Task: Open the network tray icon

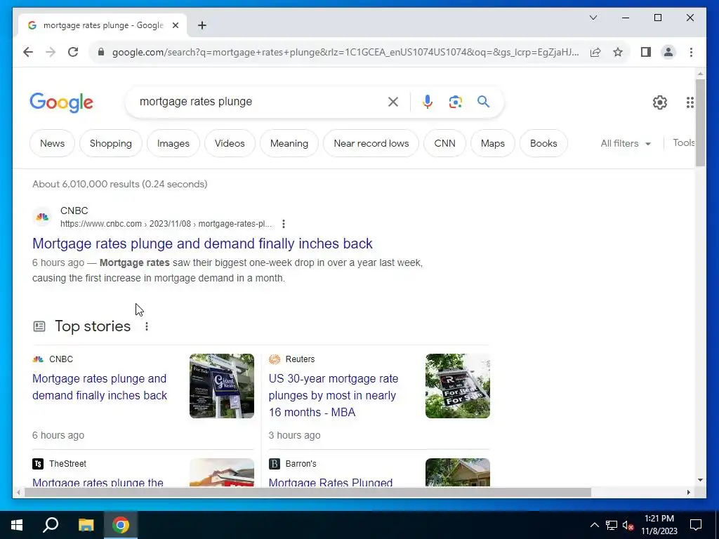Action: [x=612, y=525]
